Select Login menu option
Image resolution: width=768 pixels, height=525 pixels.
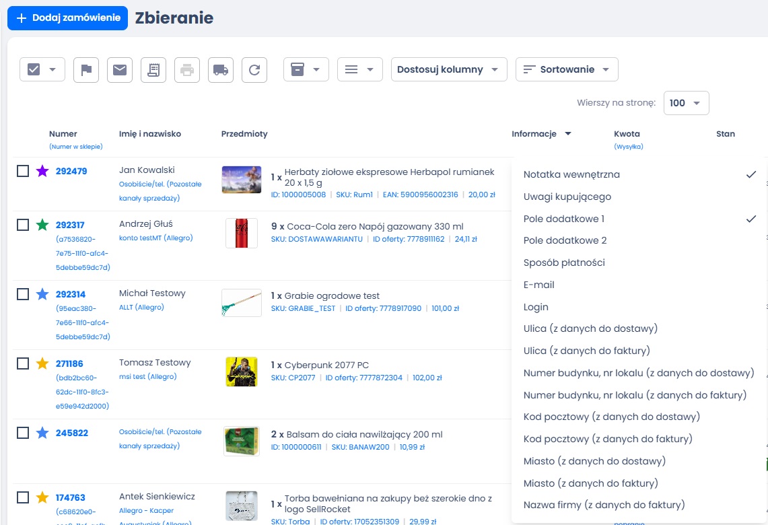tap(639, 307)
